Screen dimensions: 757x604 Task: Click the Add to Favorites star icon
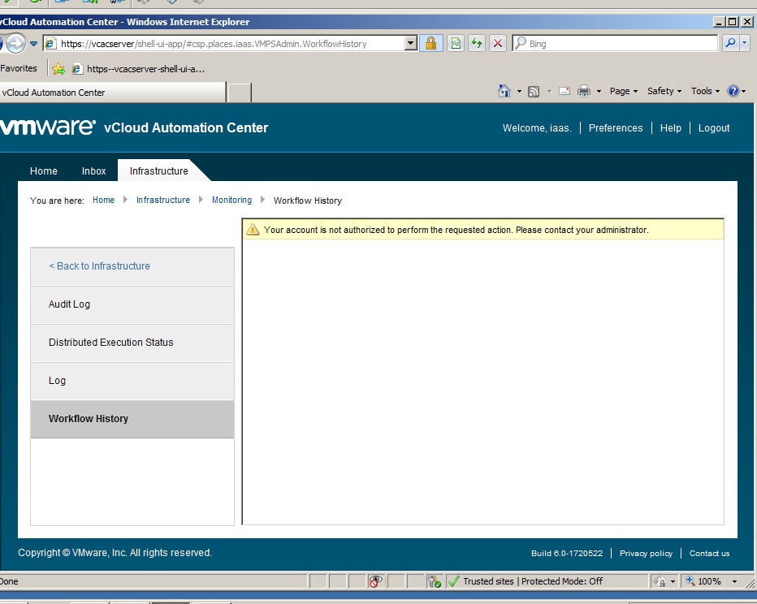point(58,69)
